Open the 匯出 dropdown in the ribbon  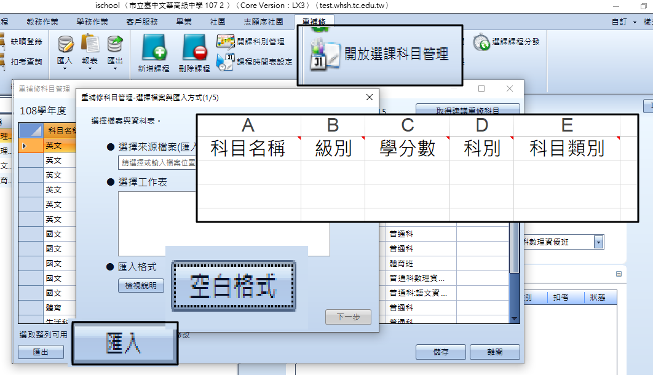[115, 68]
